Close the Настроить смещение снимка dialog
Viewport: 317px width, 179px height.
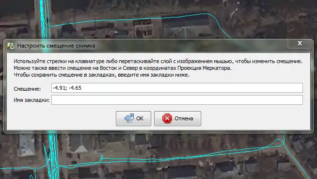tap(300, 43)
